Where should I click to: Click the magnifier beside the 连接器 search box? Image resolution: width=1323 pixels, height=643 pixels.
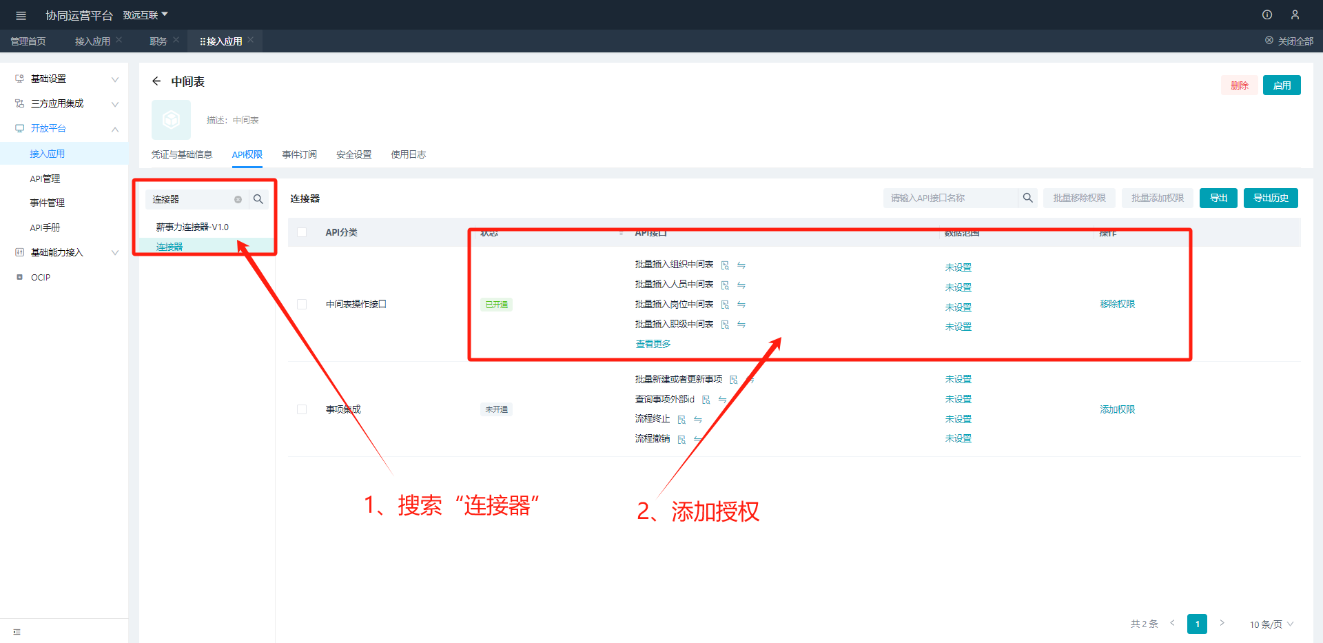coord(258,199)
